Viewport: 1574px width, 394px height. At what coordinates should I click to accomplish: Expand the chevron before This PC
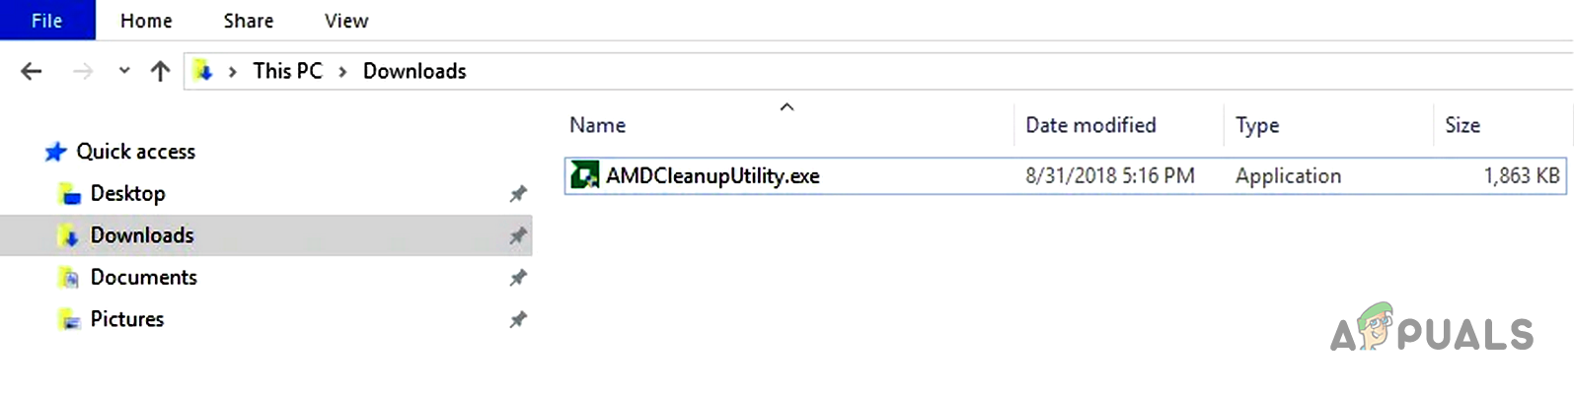pos(232,72)
